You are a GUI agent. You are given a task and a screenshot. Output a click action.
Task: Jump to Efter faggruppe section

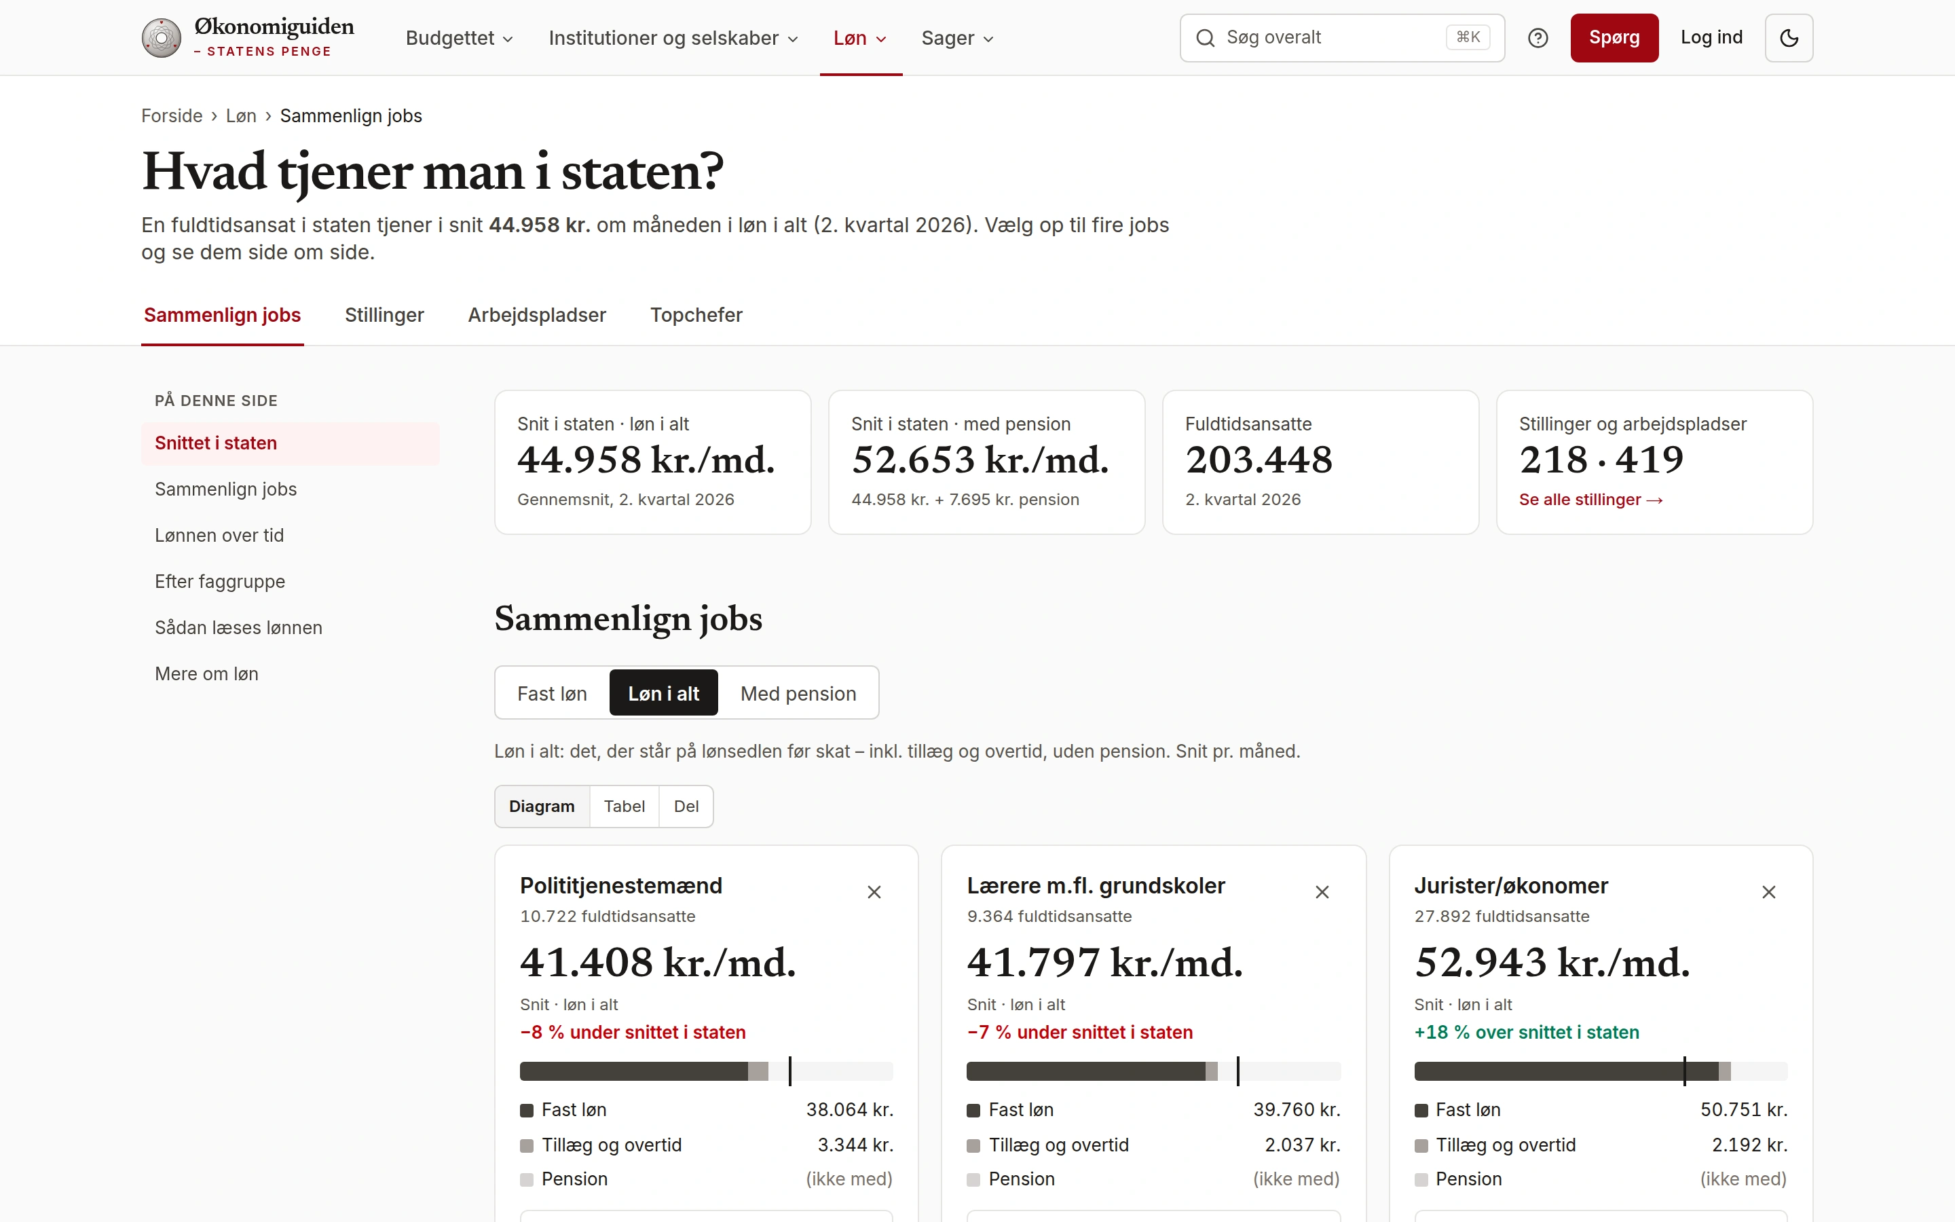point(290,581)
